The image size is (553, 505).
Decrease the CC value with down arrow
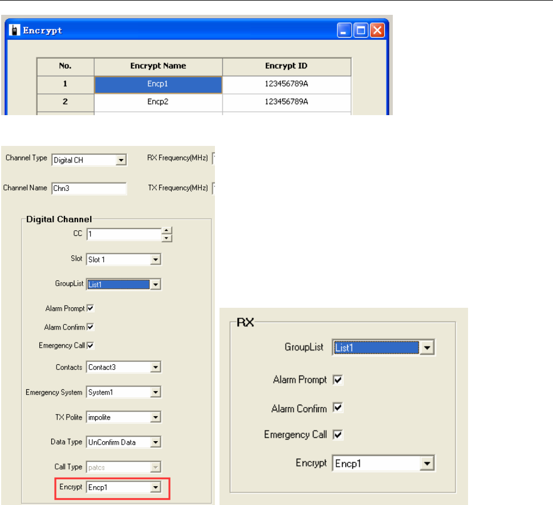(x=167, y=238)
